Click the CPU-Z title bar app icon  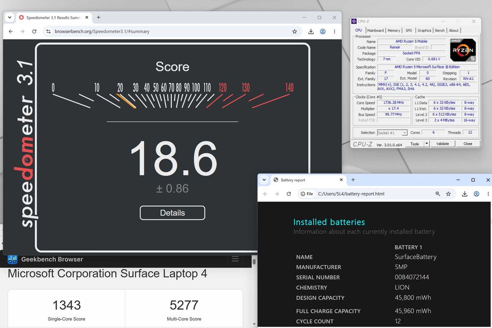pyautogui.click(x=354, y=21)
